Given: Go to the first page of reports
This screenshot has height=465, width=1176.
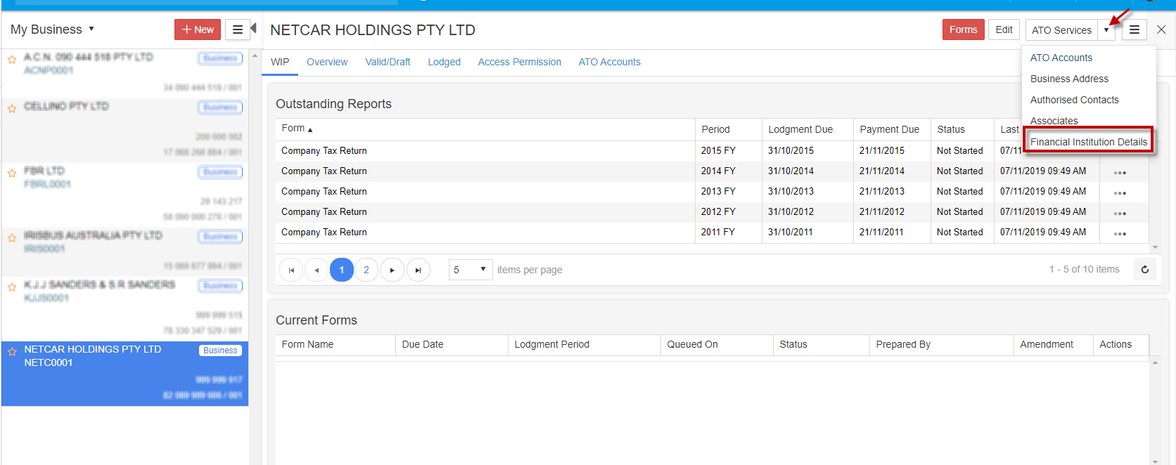Looking at the screenshot, I should coord(291,270).
